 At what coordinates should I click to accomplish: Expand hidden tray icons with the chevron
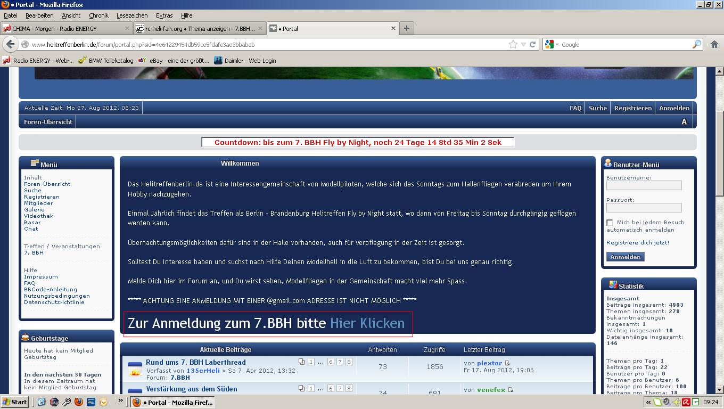tap(648, 402)
